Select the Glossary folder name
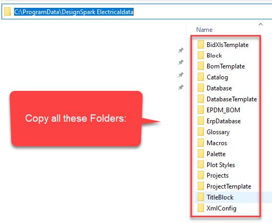 click(218, 132)
